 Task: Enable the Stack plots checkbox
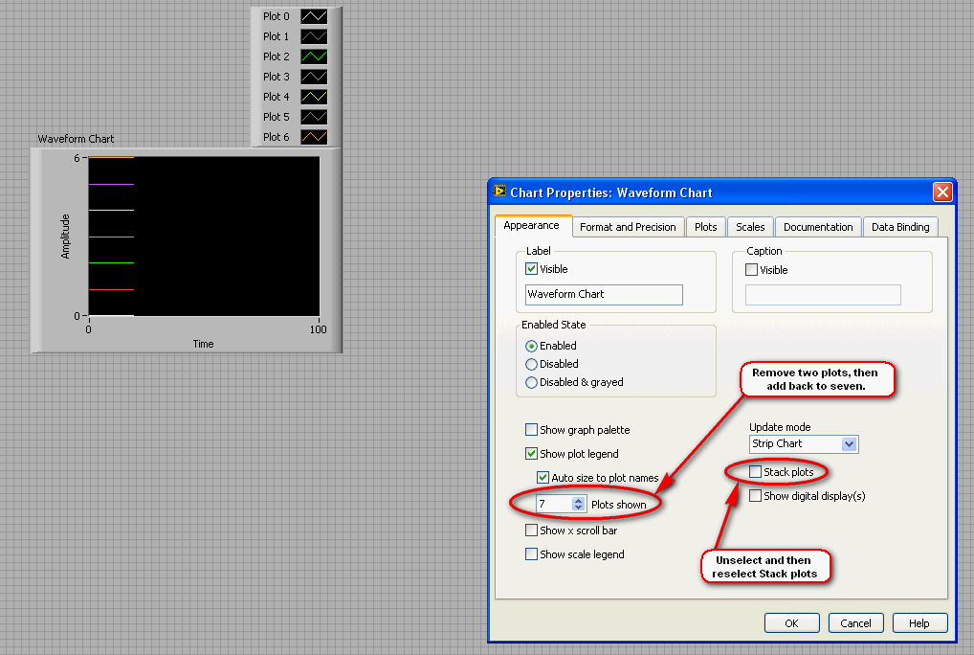[756, 472]
